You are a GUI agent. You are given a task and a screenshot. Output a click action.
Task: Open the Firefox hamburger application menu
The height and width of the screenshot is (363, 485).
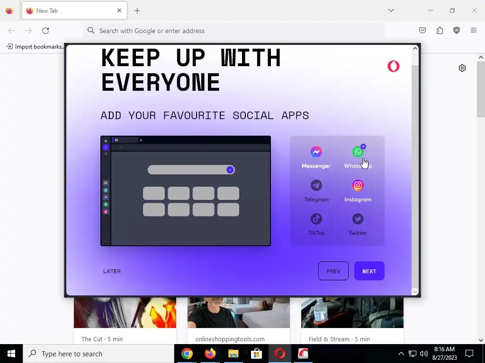474,30
